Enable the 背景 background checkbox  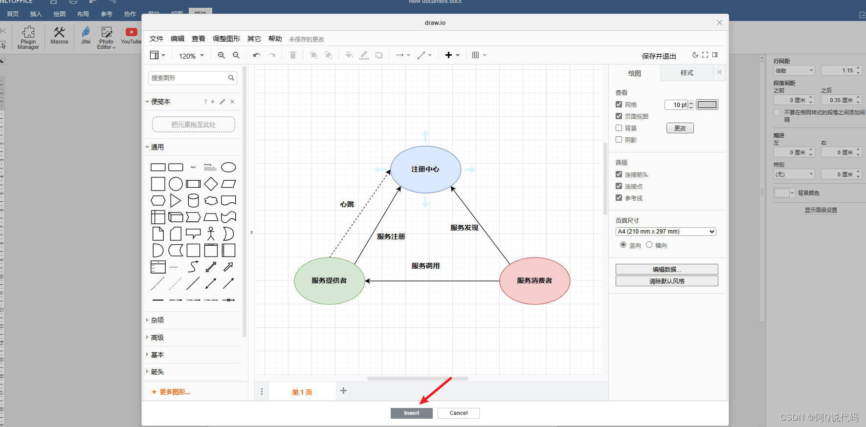(619, 128)
